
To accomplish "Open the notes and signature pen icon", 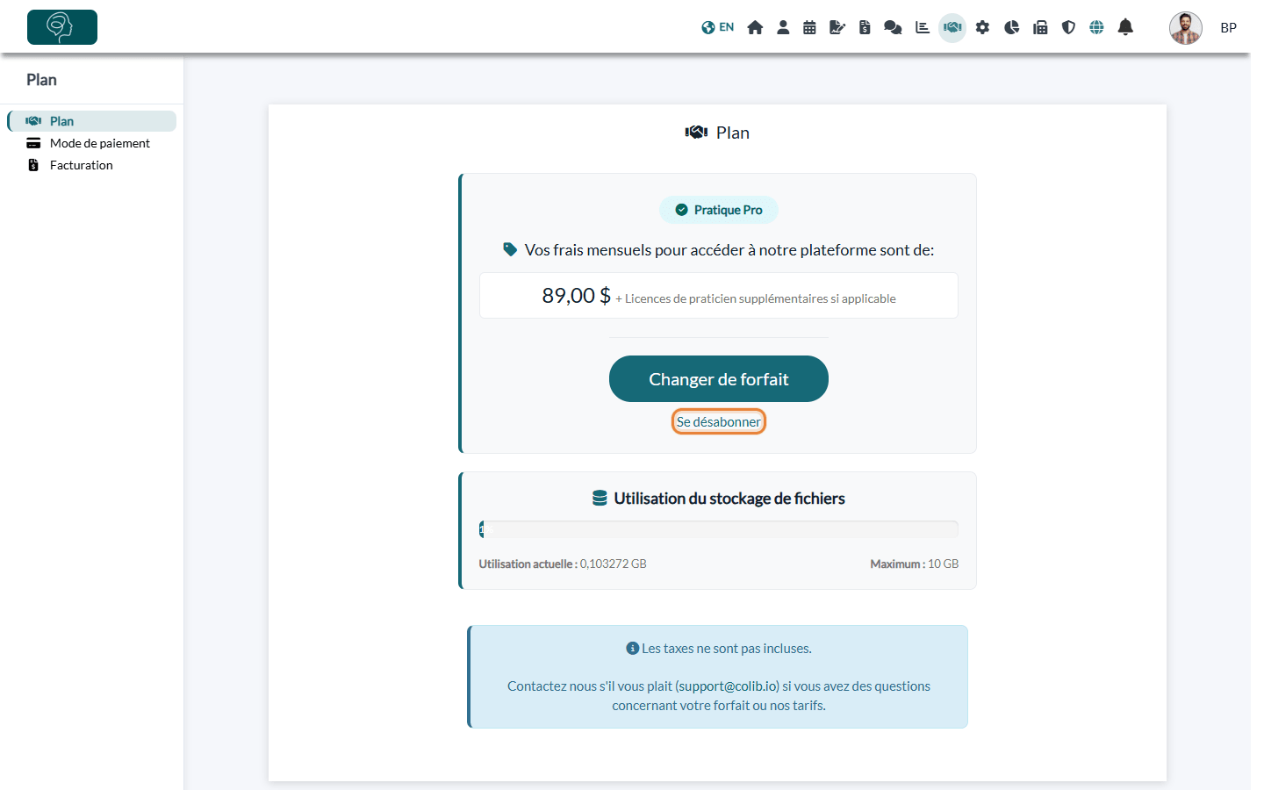I will (x=837, y=27).
